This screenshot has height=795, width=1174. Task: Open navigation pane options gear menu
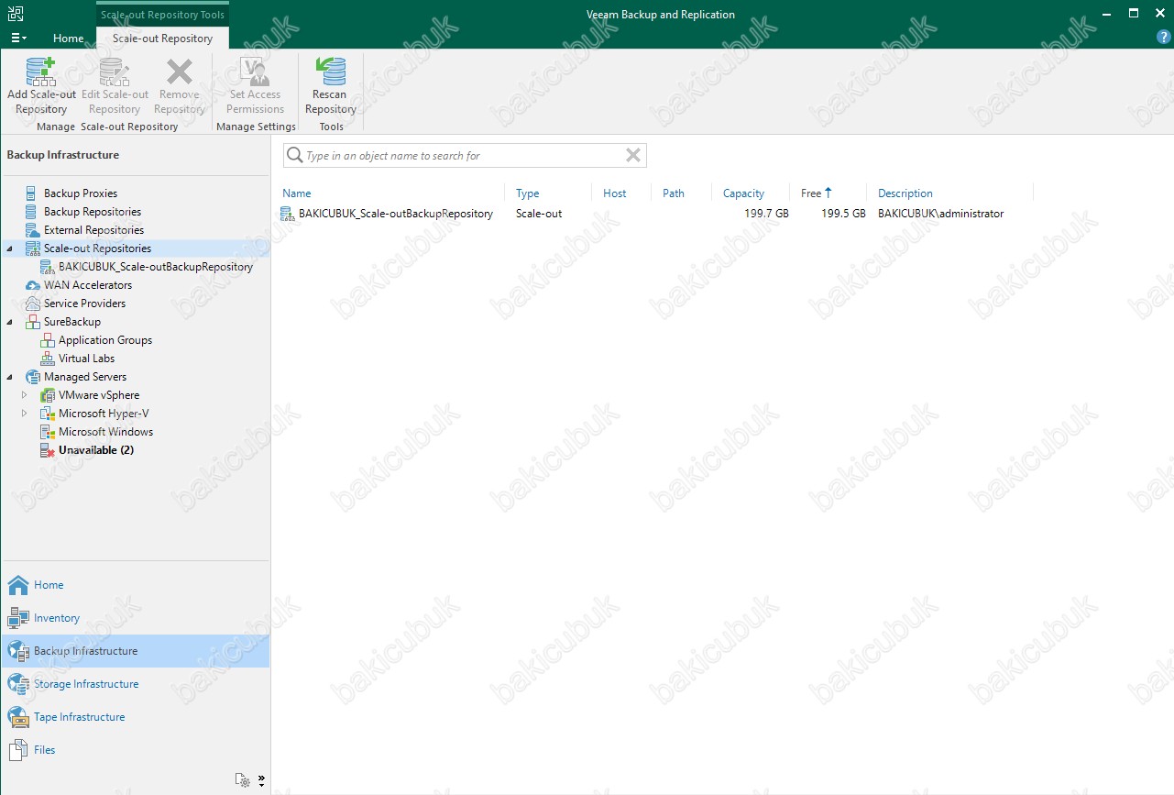click(x=243, y=780)
